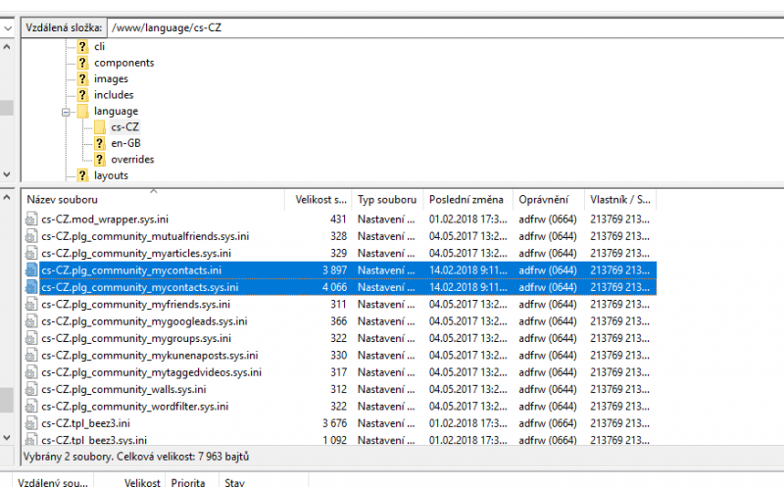The image size is (784, 487).
Task: Click file icon of cs-CZ.plg_community_mytaggedvideos.sys.ini
Action: pos(31,372)
